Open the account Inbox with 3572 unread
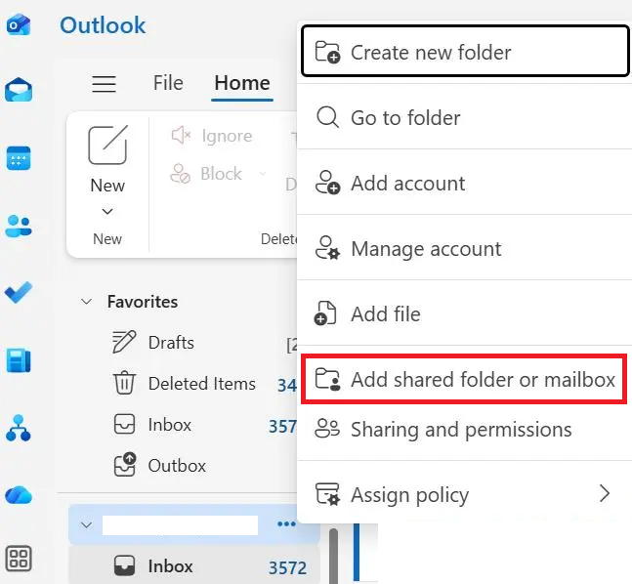The height and width of the screenshot is (584, 632). (x=194, y=565)
